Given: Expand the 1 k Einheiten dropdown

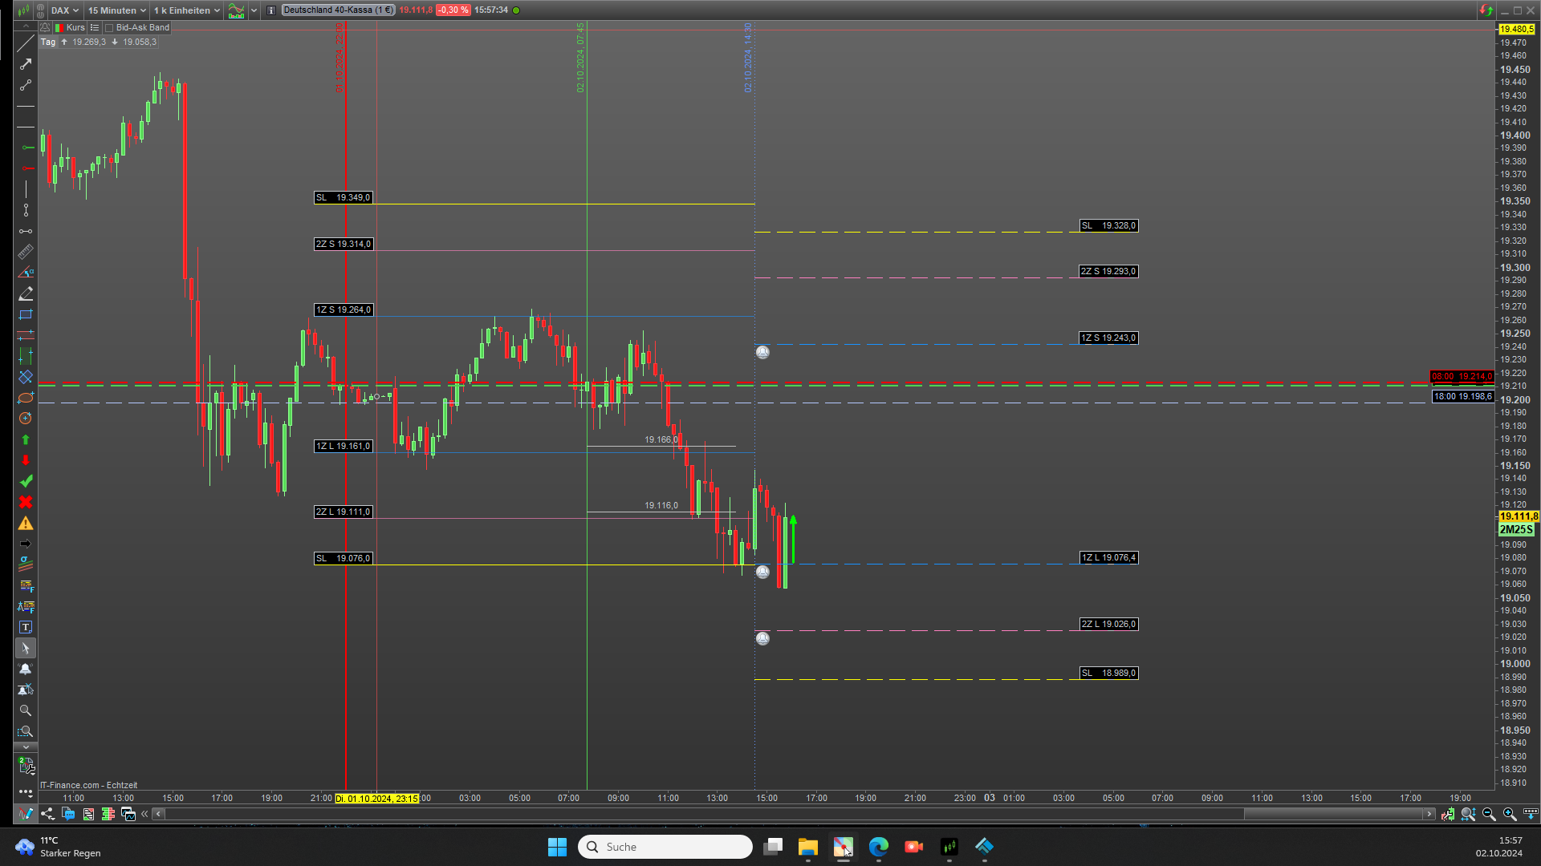Looking at the screenshot, I should pos(186,10).
